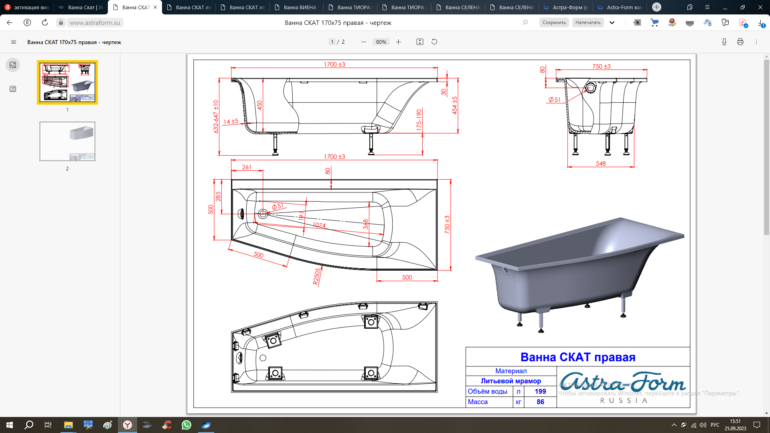Open the PDF three-dots more menu
This screenshot has height=433, width=770.
(756, 42)
